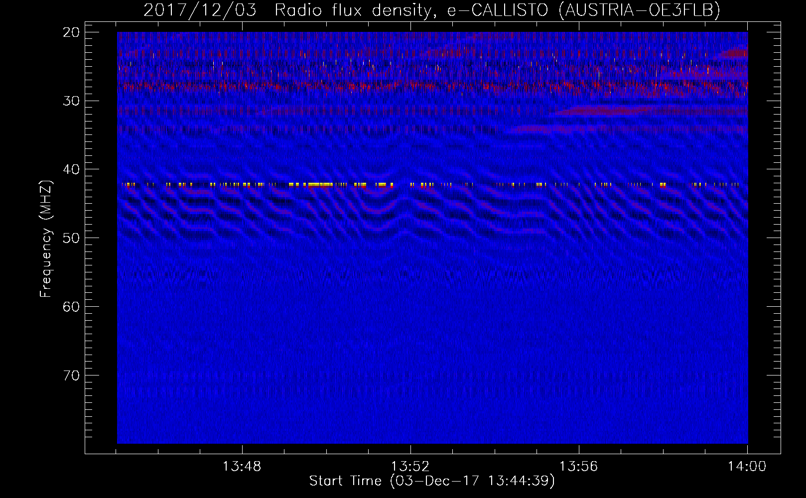Click the red noise band near 28 MHz
The width and height of the screenshot is (806, 498).
pos(432,88)
